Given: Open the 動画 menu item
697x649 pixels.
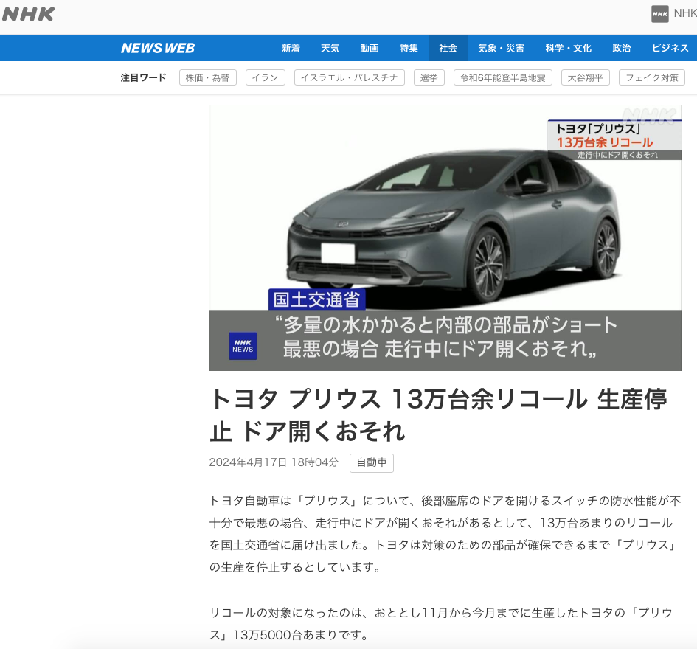Looking at the screenshot, I should coord(370,48).
